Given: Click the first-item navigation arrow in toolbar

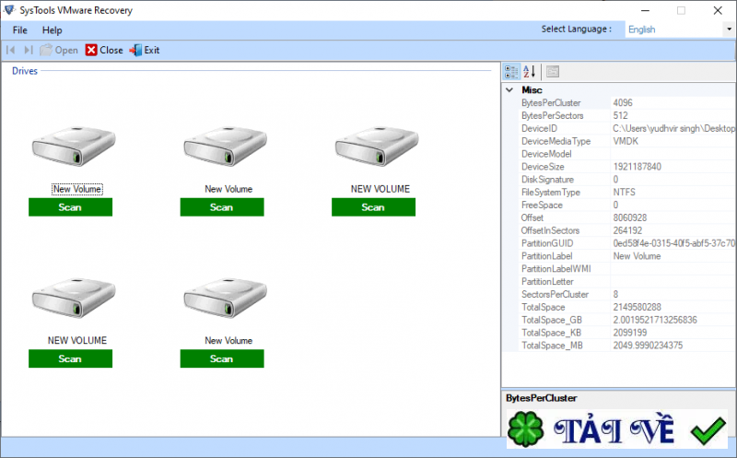Looking at the screenshot, I should pos(11,50).
